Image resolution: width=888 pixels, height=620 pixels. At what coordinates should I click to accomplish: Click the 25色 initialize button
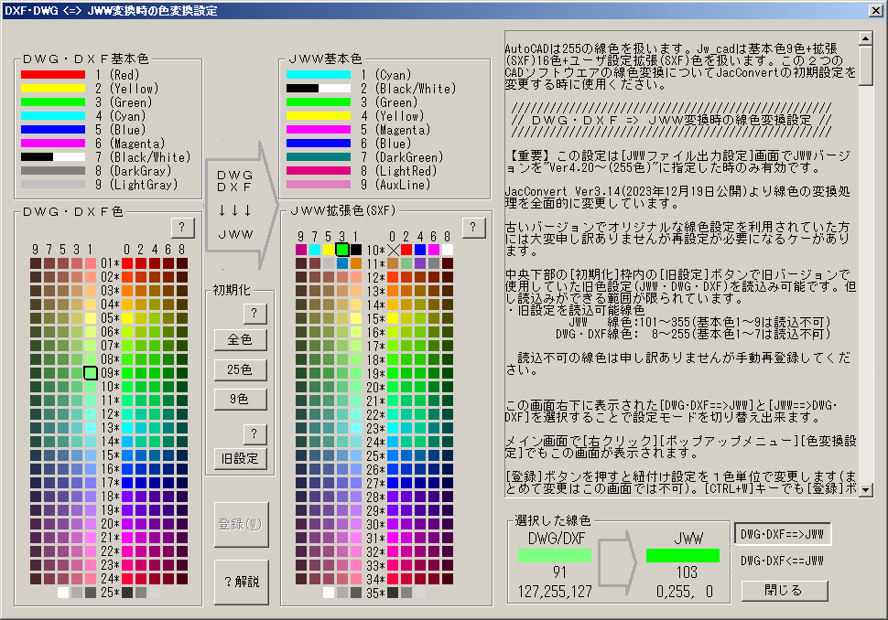coord(241,369)
